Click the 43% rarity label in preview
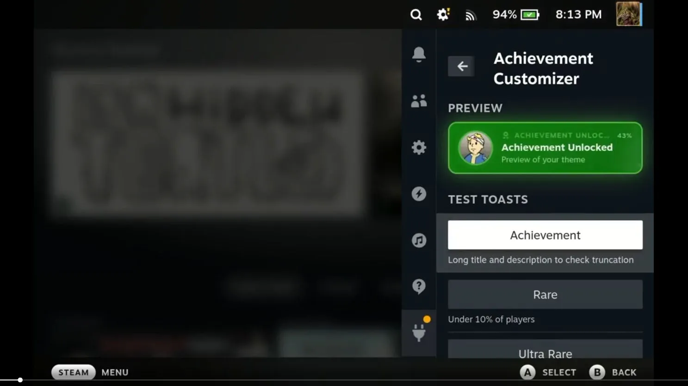 click(x=624, y=136)
